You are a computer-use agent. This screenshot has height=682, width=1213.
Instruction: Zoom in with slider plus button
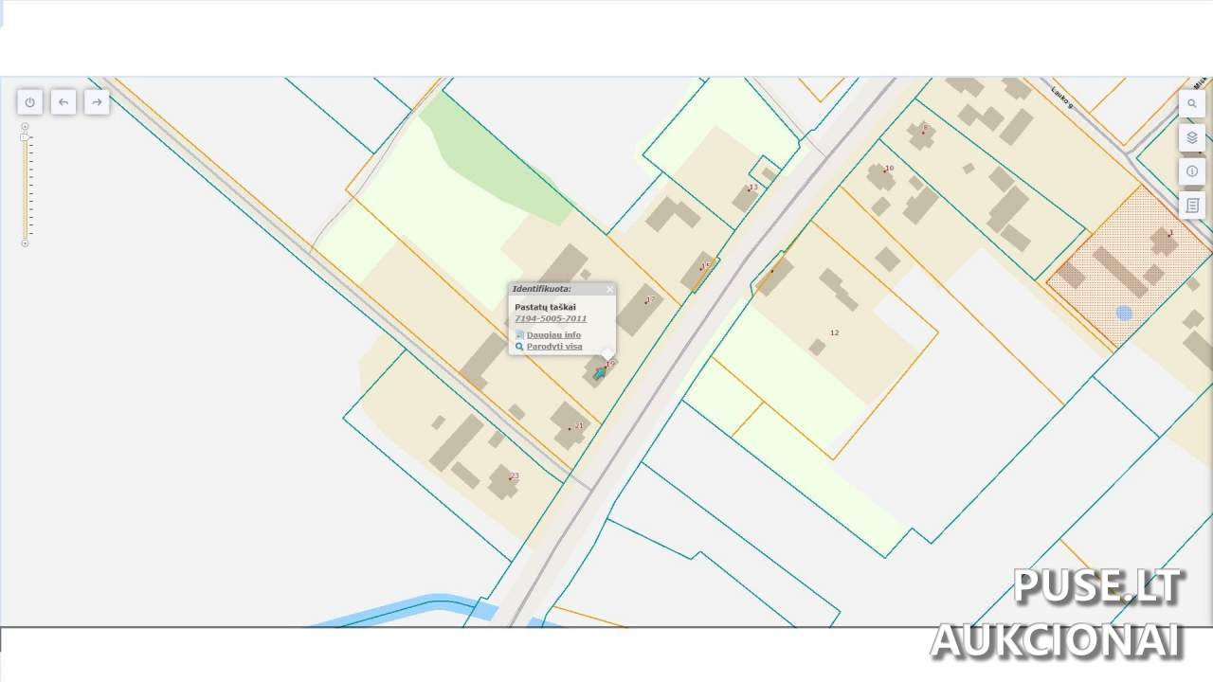[25, 126]
